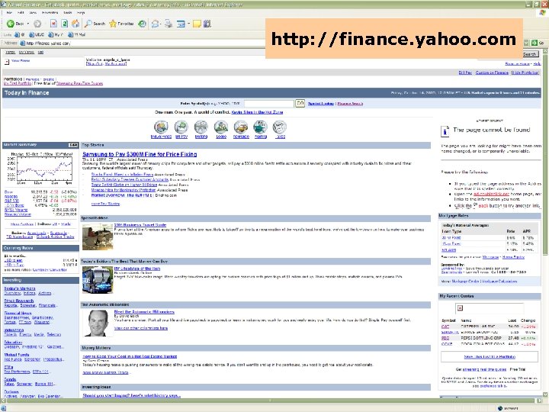The image size is (549, 412).
Task: Click the Stop page icon with red X
Action: [x=53, y=24]
